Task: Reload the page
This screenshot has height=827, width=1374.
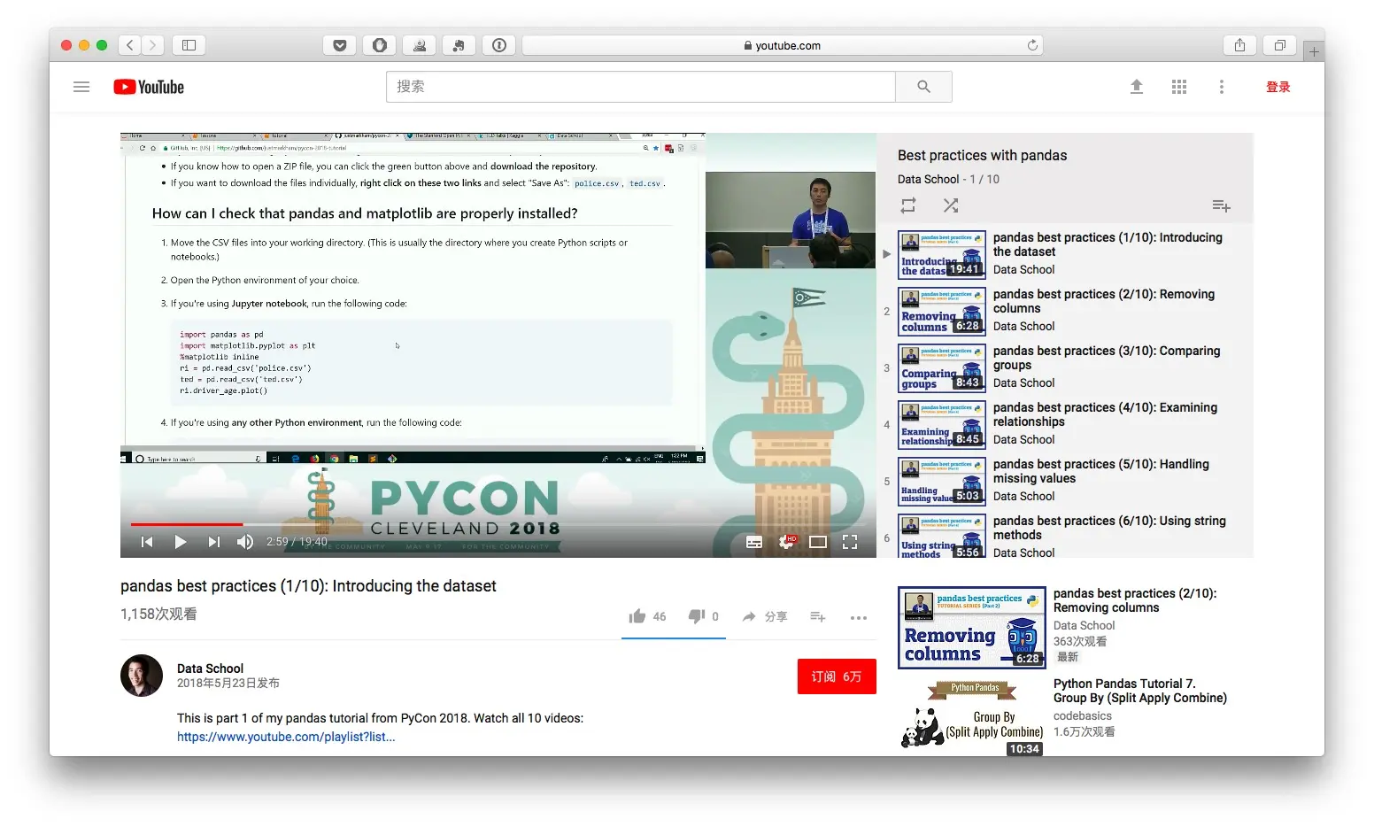Action: pos(1032,45)
